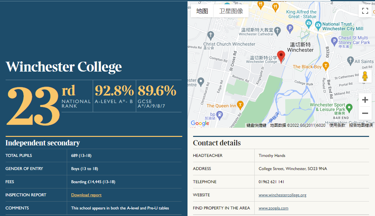The height and width of the screenshot is (216, 375).
Task: Click National Trust City Mill camera marker
Action: pos(318,25)
